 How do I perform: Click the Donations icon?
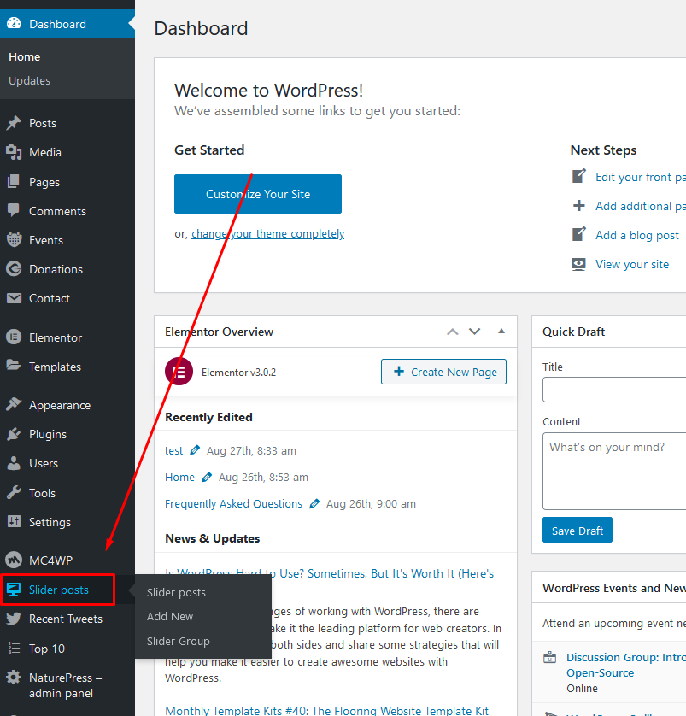coord(14,269)
